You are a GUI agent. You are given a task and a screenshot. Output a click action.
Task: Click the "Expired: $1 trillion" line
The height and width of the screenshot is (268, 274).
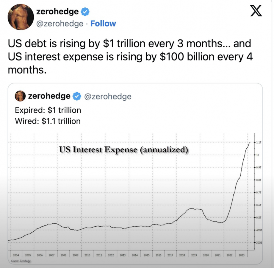pos(48,110)
